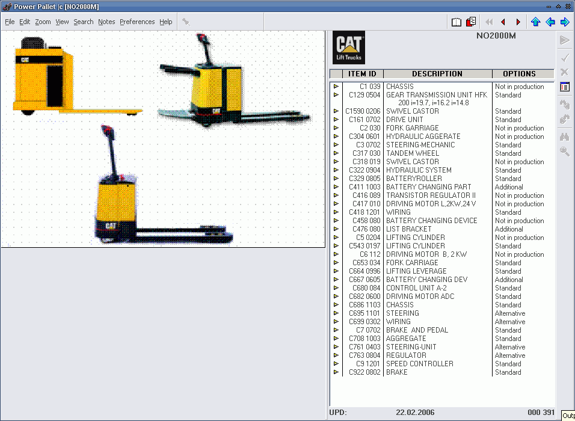Select the magnifier zoom icon in the sidebar
The image size is (575, 421).
click(564, 151)
